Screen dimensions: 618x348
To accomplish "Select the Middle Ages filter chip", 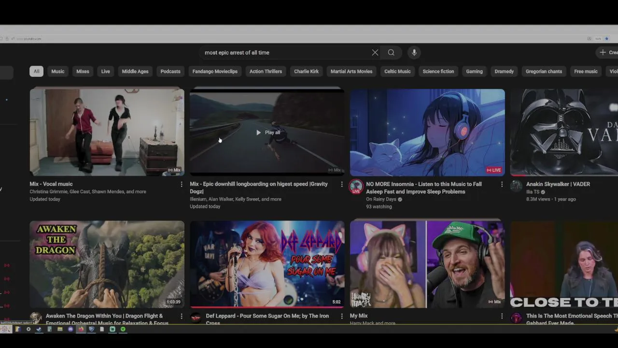I will 135,72.
